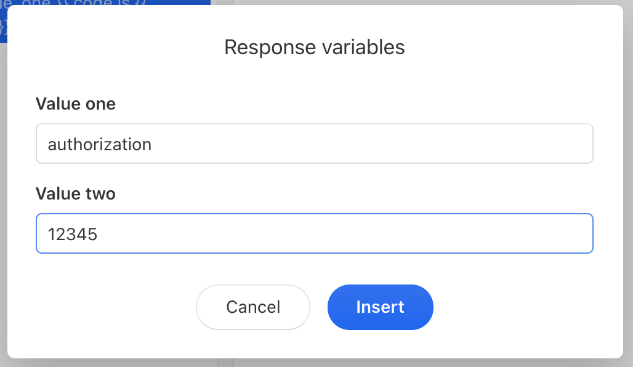Viewport: 633px width, 367px height.
Task: Click between the Cancel and Insert buttons
Action: click(x=318, y=307)
